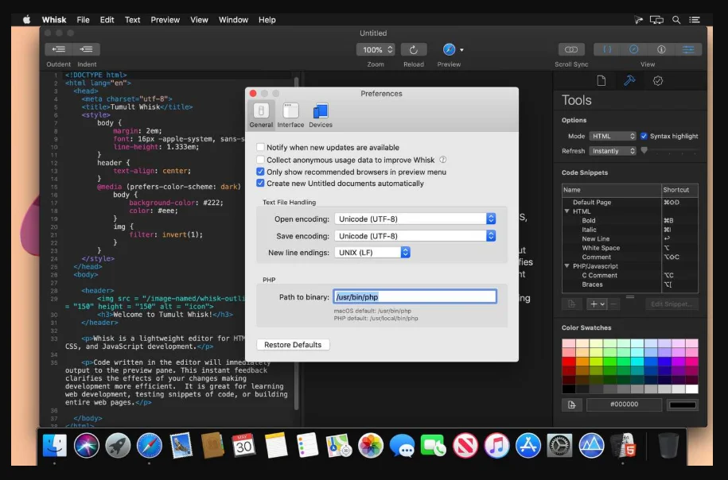This screenshot has width=728, height=480.
Task: Click the help icon beside usage data option
Action: pyautogui.click(x=443, y=160)
